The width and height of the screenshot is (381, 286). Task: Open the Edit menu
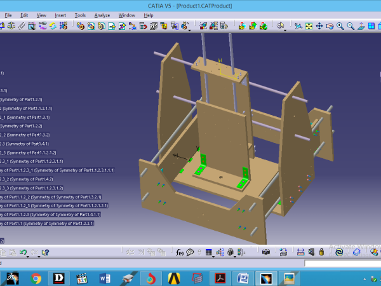click(x=24, y=15)
